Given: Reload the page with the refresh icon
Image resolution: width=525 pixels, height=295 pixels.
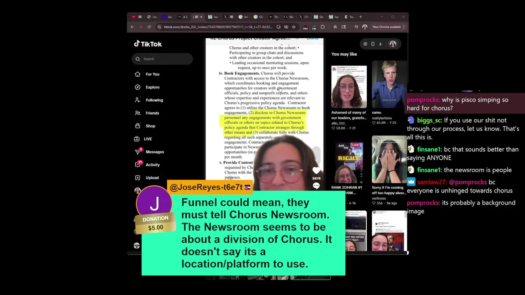Looking at the screenshot, I should (x=149, y=27).
